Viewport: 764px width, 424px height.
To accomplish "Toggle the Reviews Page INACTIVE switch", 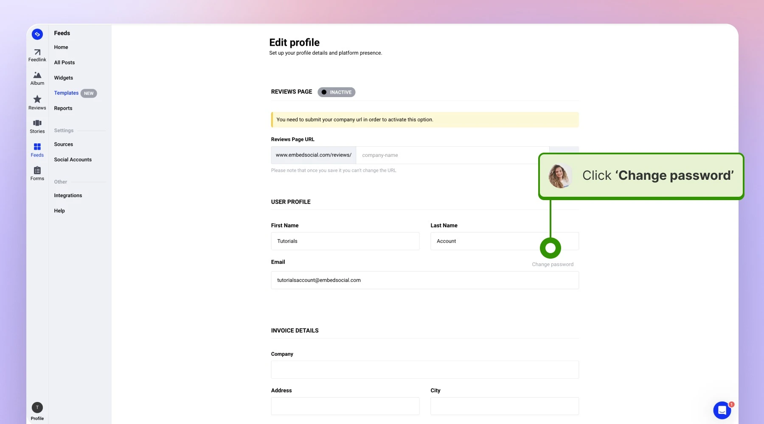I will 337,92.
